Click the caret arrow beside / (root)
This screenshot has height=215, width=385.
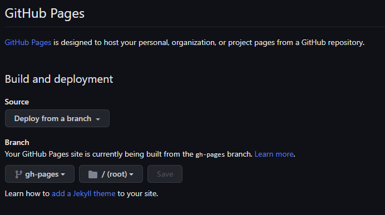coord(131,174)
